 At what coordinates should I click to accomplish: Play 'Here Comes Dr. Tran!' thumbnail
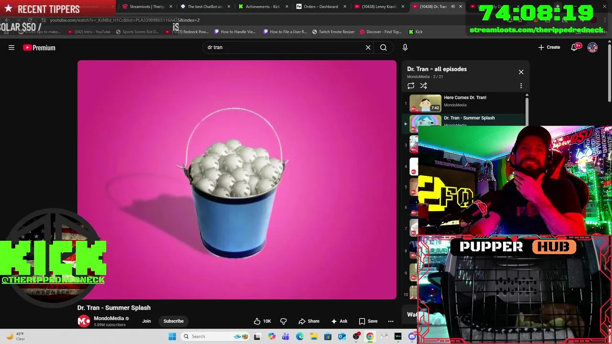pos(425,103)
